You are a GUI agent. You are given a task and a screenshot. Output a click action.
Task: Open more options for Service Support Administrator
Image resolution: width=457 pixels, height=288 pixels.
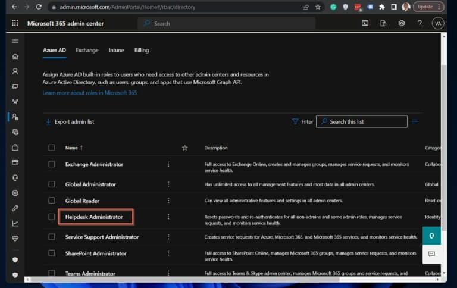pos(168,237)
